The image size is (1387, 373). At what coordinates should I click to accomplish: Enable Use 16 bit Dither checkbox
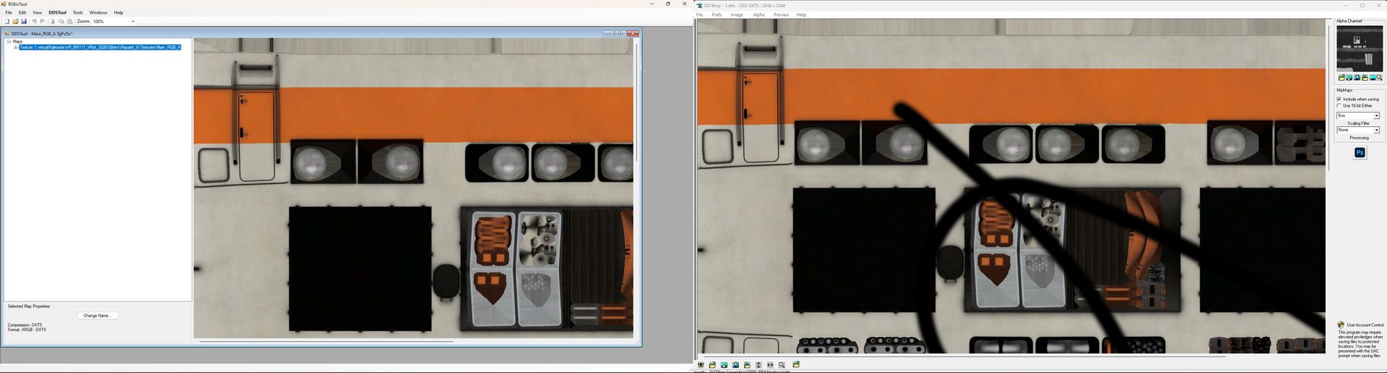pos(1339,105)
